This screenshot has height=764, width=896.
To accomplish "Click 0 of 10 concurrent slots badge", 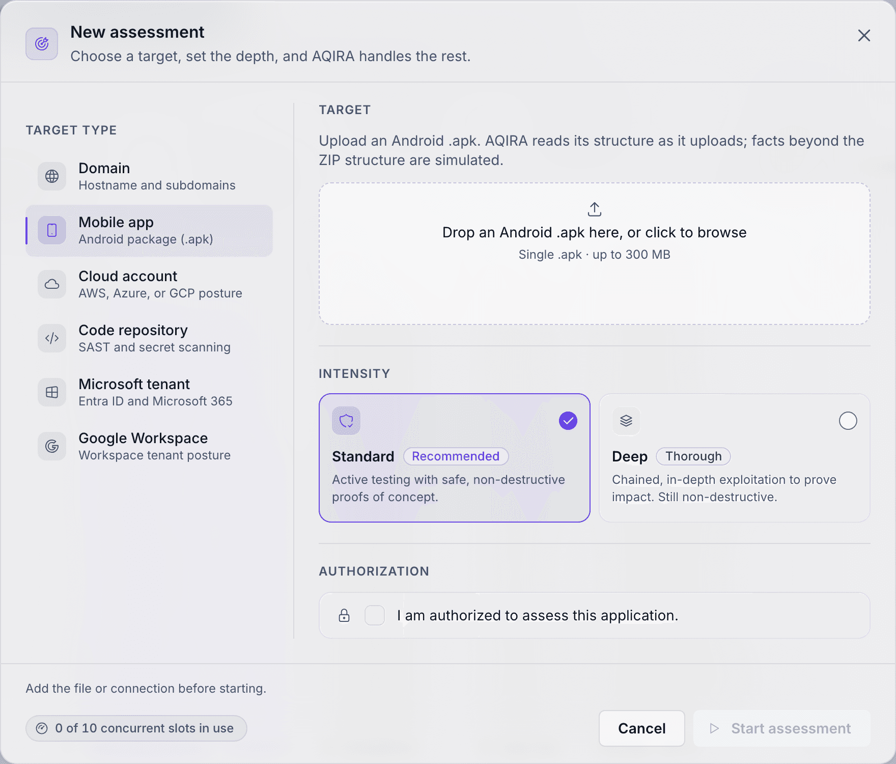I will click(x=136, y=728).
